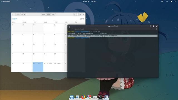Screen dimensions: 178x100
Task: Click the date and time in top panel
Action: (89, 1)
